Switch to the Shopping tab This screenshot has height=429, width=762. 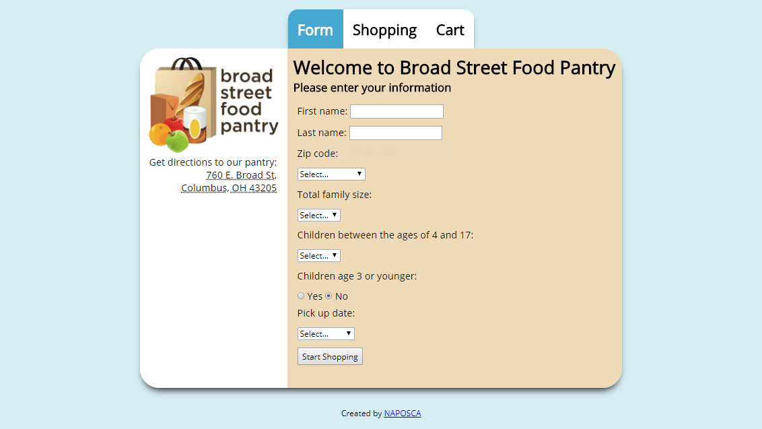(384, 30)
